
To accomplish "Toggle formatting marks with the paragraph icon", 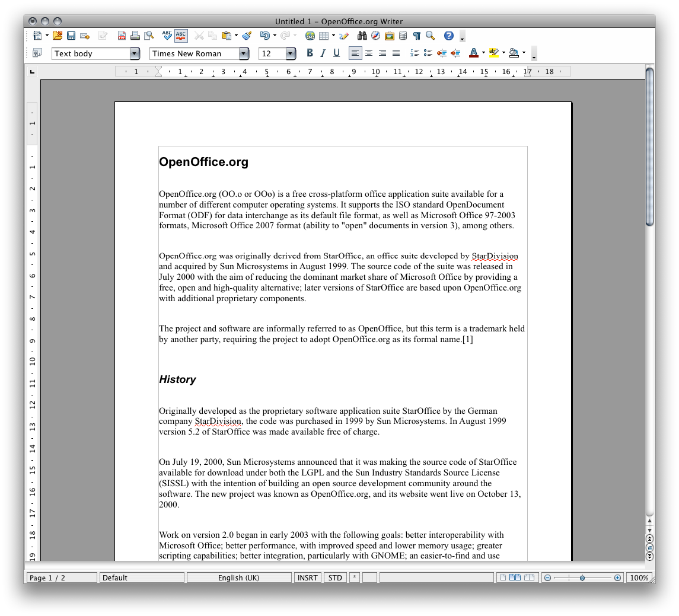I will (416, 36).
